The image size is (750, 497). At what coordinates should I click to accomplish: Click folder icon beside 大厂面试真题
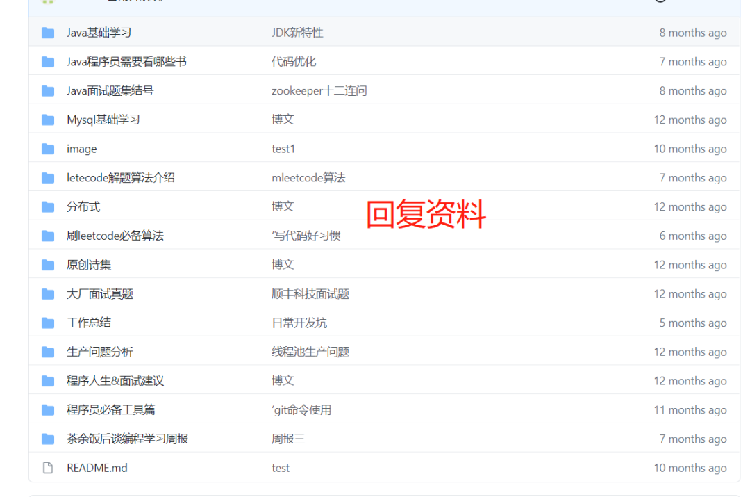tap(48, 293)
